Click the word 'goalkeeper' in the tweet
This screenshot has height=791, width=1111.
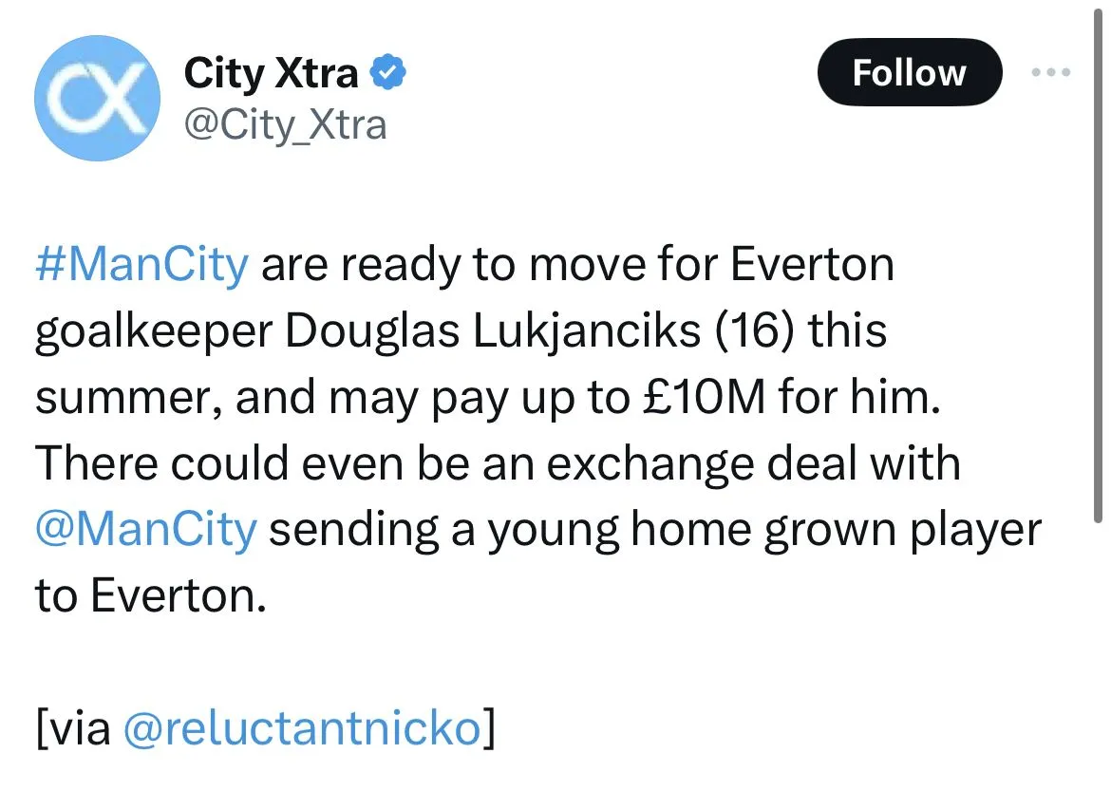click(x=152, y=331)
